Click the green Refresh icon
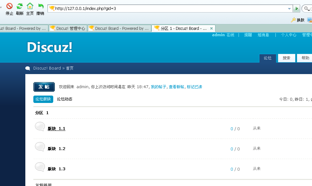Viewport: 312px width, 186px height. pos(20,6)
